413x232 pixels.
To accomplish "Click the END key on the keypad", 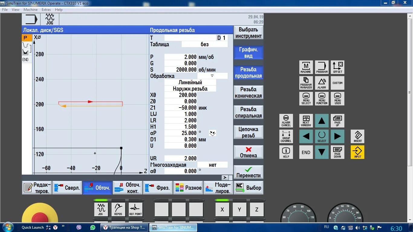I will (x=306, y=152).
